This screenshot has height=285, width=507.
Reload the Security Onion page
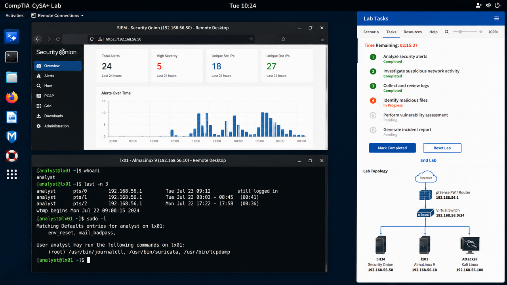tap(58, 39)
